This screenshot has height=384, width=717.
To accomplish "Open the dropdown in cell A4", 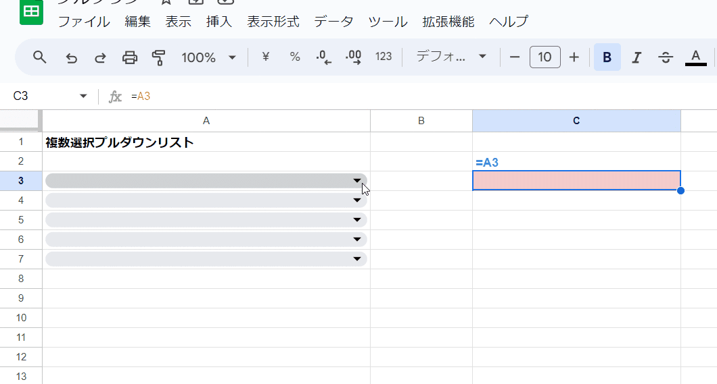I will click(357, 200).
